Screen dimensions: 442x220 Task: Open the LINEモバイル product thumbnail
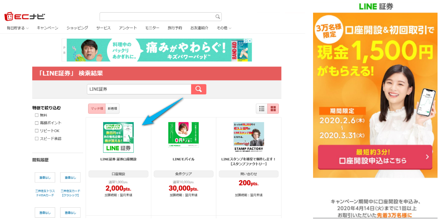point(183,135)
